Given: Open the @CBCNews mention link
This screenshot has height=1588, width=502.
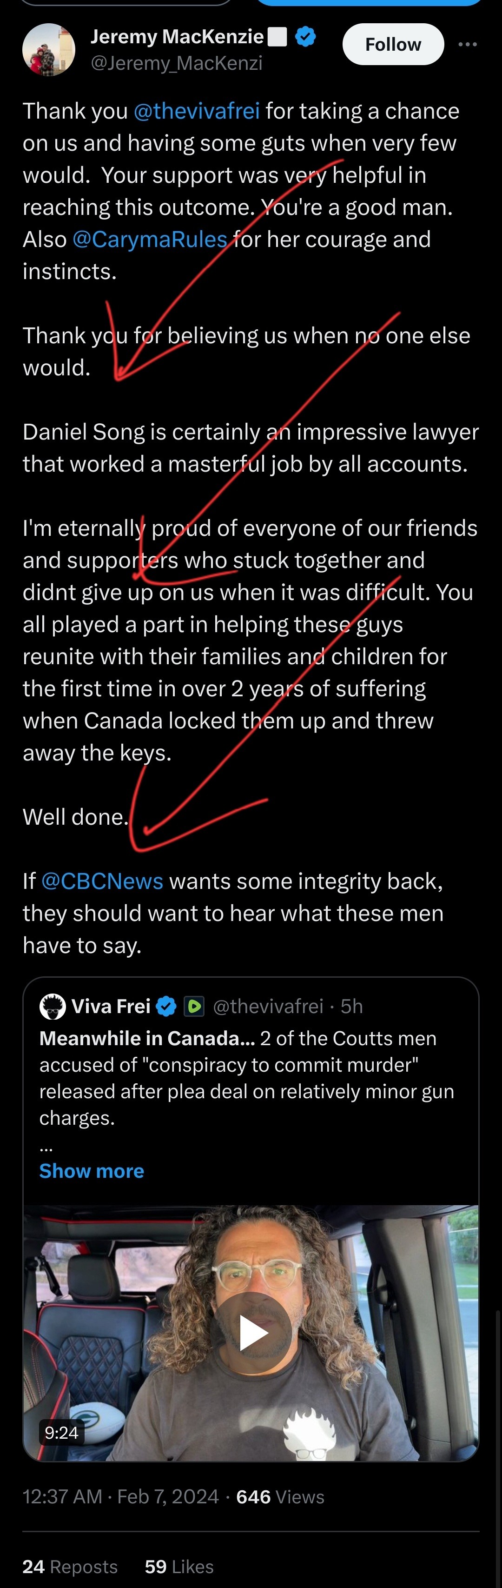Looking at the screenshot, I should coord(102,881).
